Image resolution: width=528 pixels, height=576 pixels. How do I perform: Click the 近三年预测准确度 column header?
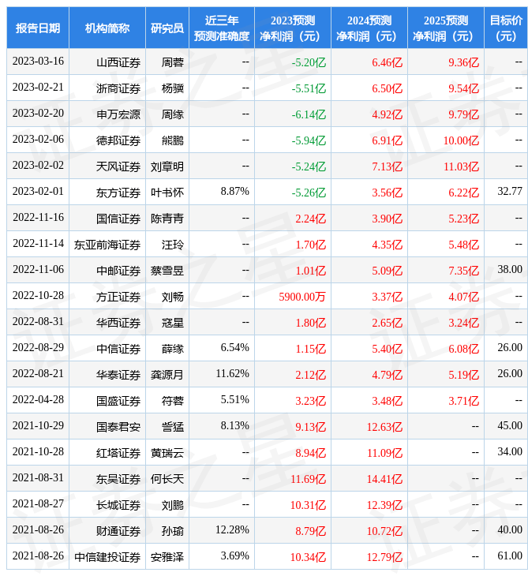[222, 28]
